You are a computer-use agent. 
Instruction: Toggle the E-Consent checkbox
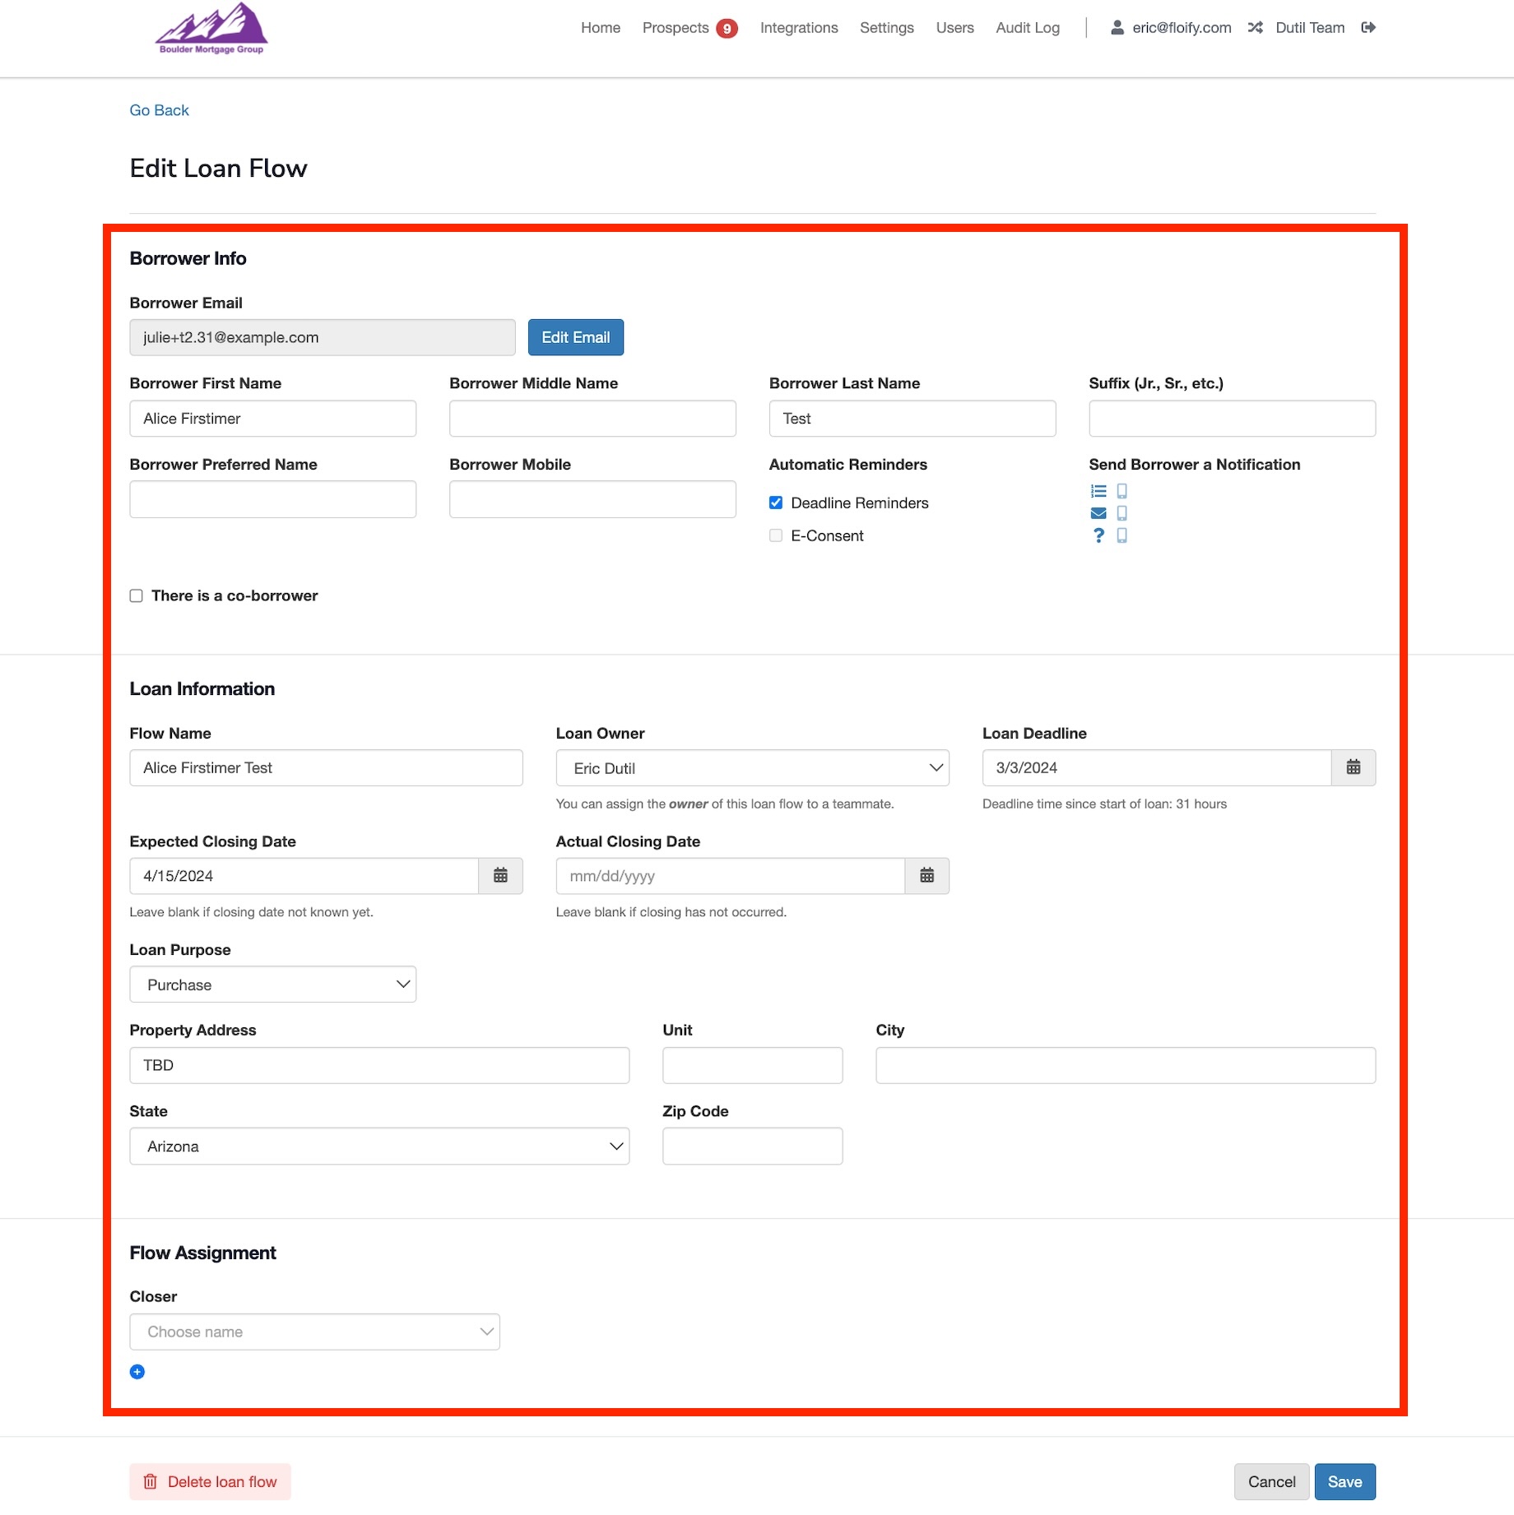pos(776,535)
